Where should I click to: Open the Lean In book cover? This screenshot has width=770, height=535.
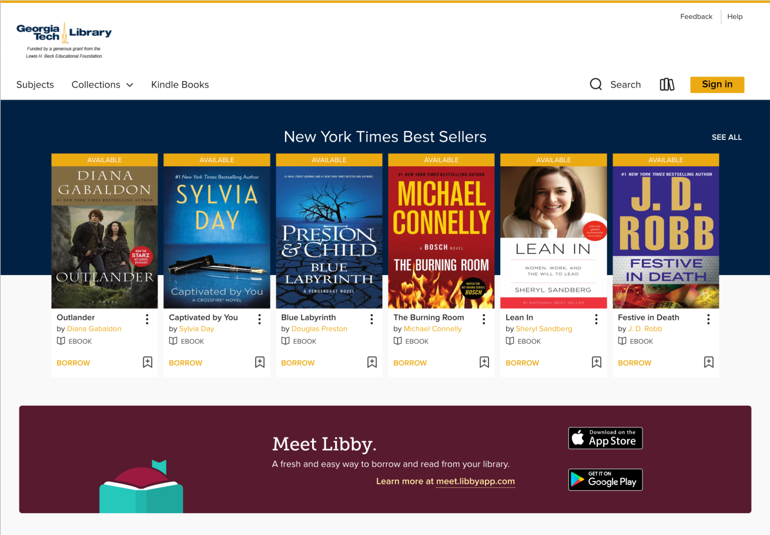[554, 237]
